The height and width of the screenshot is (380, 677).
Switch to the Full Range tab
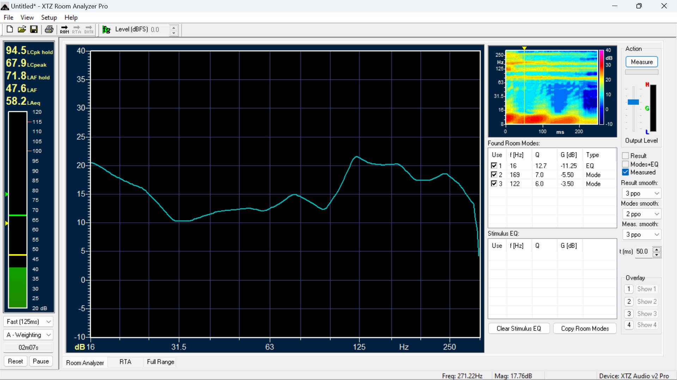point(160,362)
